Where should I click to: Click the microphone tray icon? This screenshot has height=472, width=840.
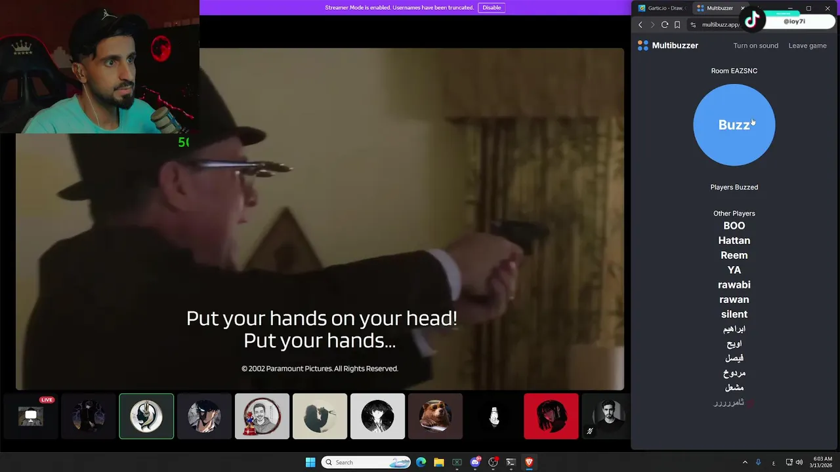point(759,462)
